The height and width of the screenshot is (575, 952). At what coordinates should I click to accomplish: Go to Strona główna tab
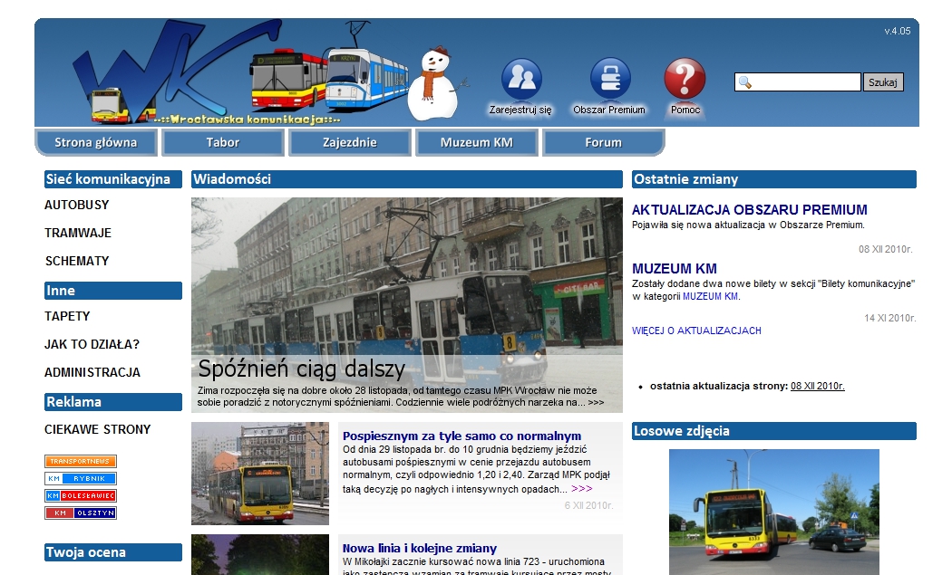[x=96, y=142]
